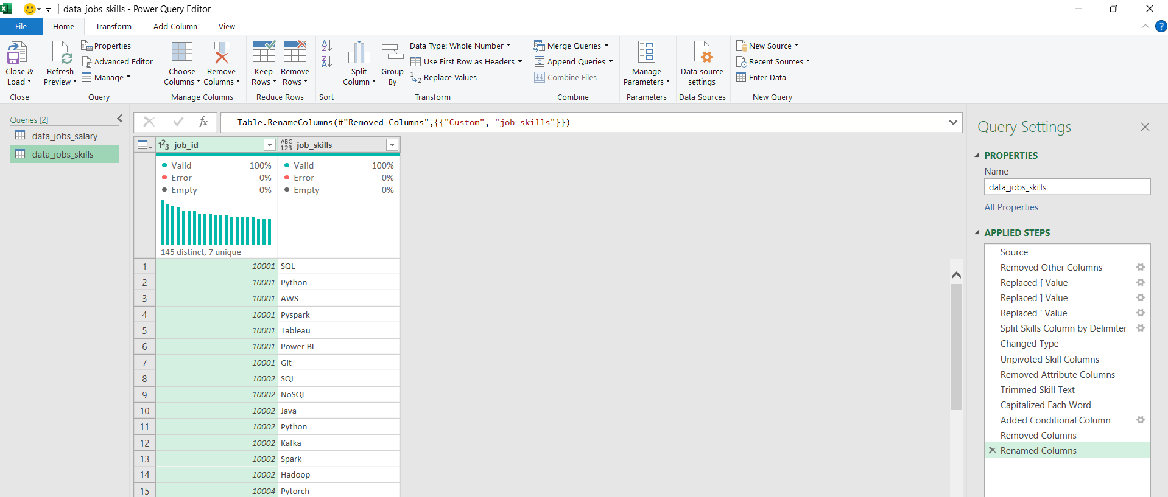Open the feedback smiley icon
The width and height of the screenshot is (1168, 497).
point(29,9)
